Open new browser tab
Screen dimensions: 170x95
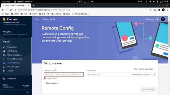(x=33, y=5)
